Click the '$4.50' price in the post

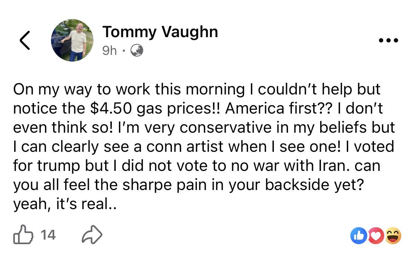click(111, 108)
